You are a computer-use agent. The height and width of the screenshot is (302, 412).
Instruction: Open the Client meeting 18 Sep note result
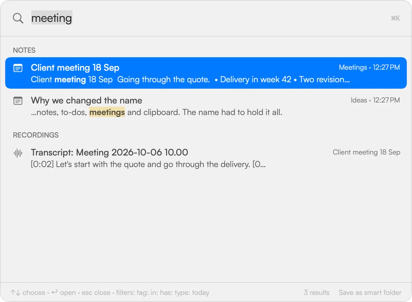pyautogui.click(x=206, y=73)
